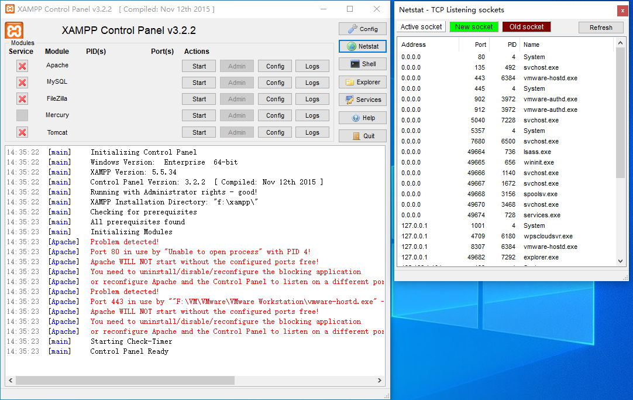This screenshot has height=400, width=633.
Task: Click the Netstat list up arrow
Action: 621,43
